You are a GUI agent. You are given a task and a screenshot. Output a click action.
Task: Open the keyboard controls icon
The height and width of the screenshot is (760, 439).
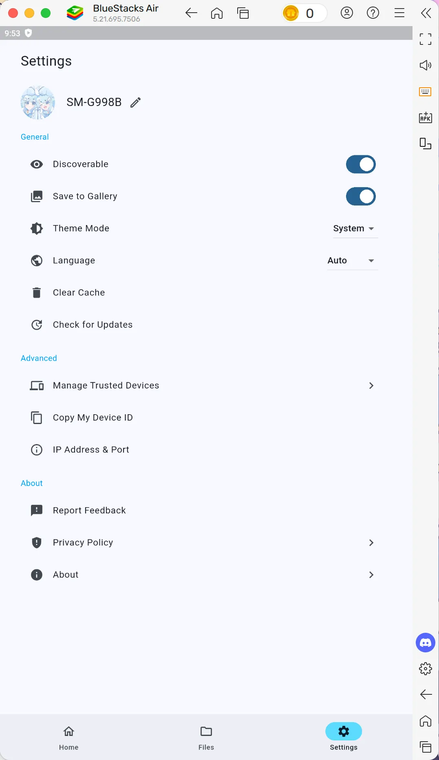click(x=426, y=91)
